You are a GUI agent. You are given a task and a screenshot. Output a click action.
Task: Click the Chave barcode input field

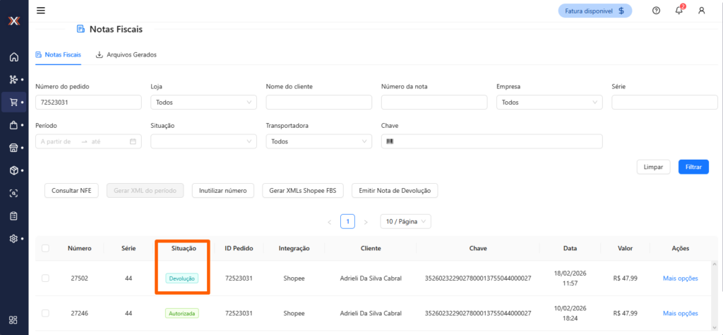pos(491,141)
